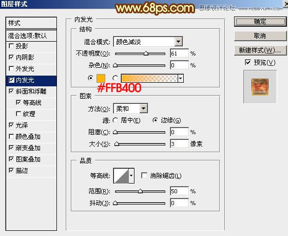Uncheck the 等高线 contour sub-option checkbox
This screenshot has height=236, width=288.
coord(18,102)
